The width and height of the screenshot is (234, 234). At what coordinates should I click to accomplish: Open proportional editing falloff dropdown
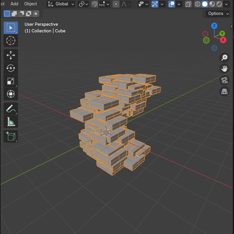[125, 4]
